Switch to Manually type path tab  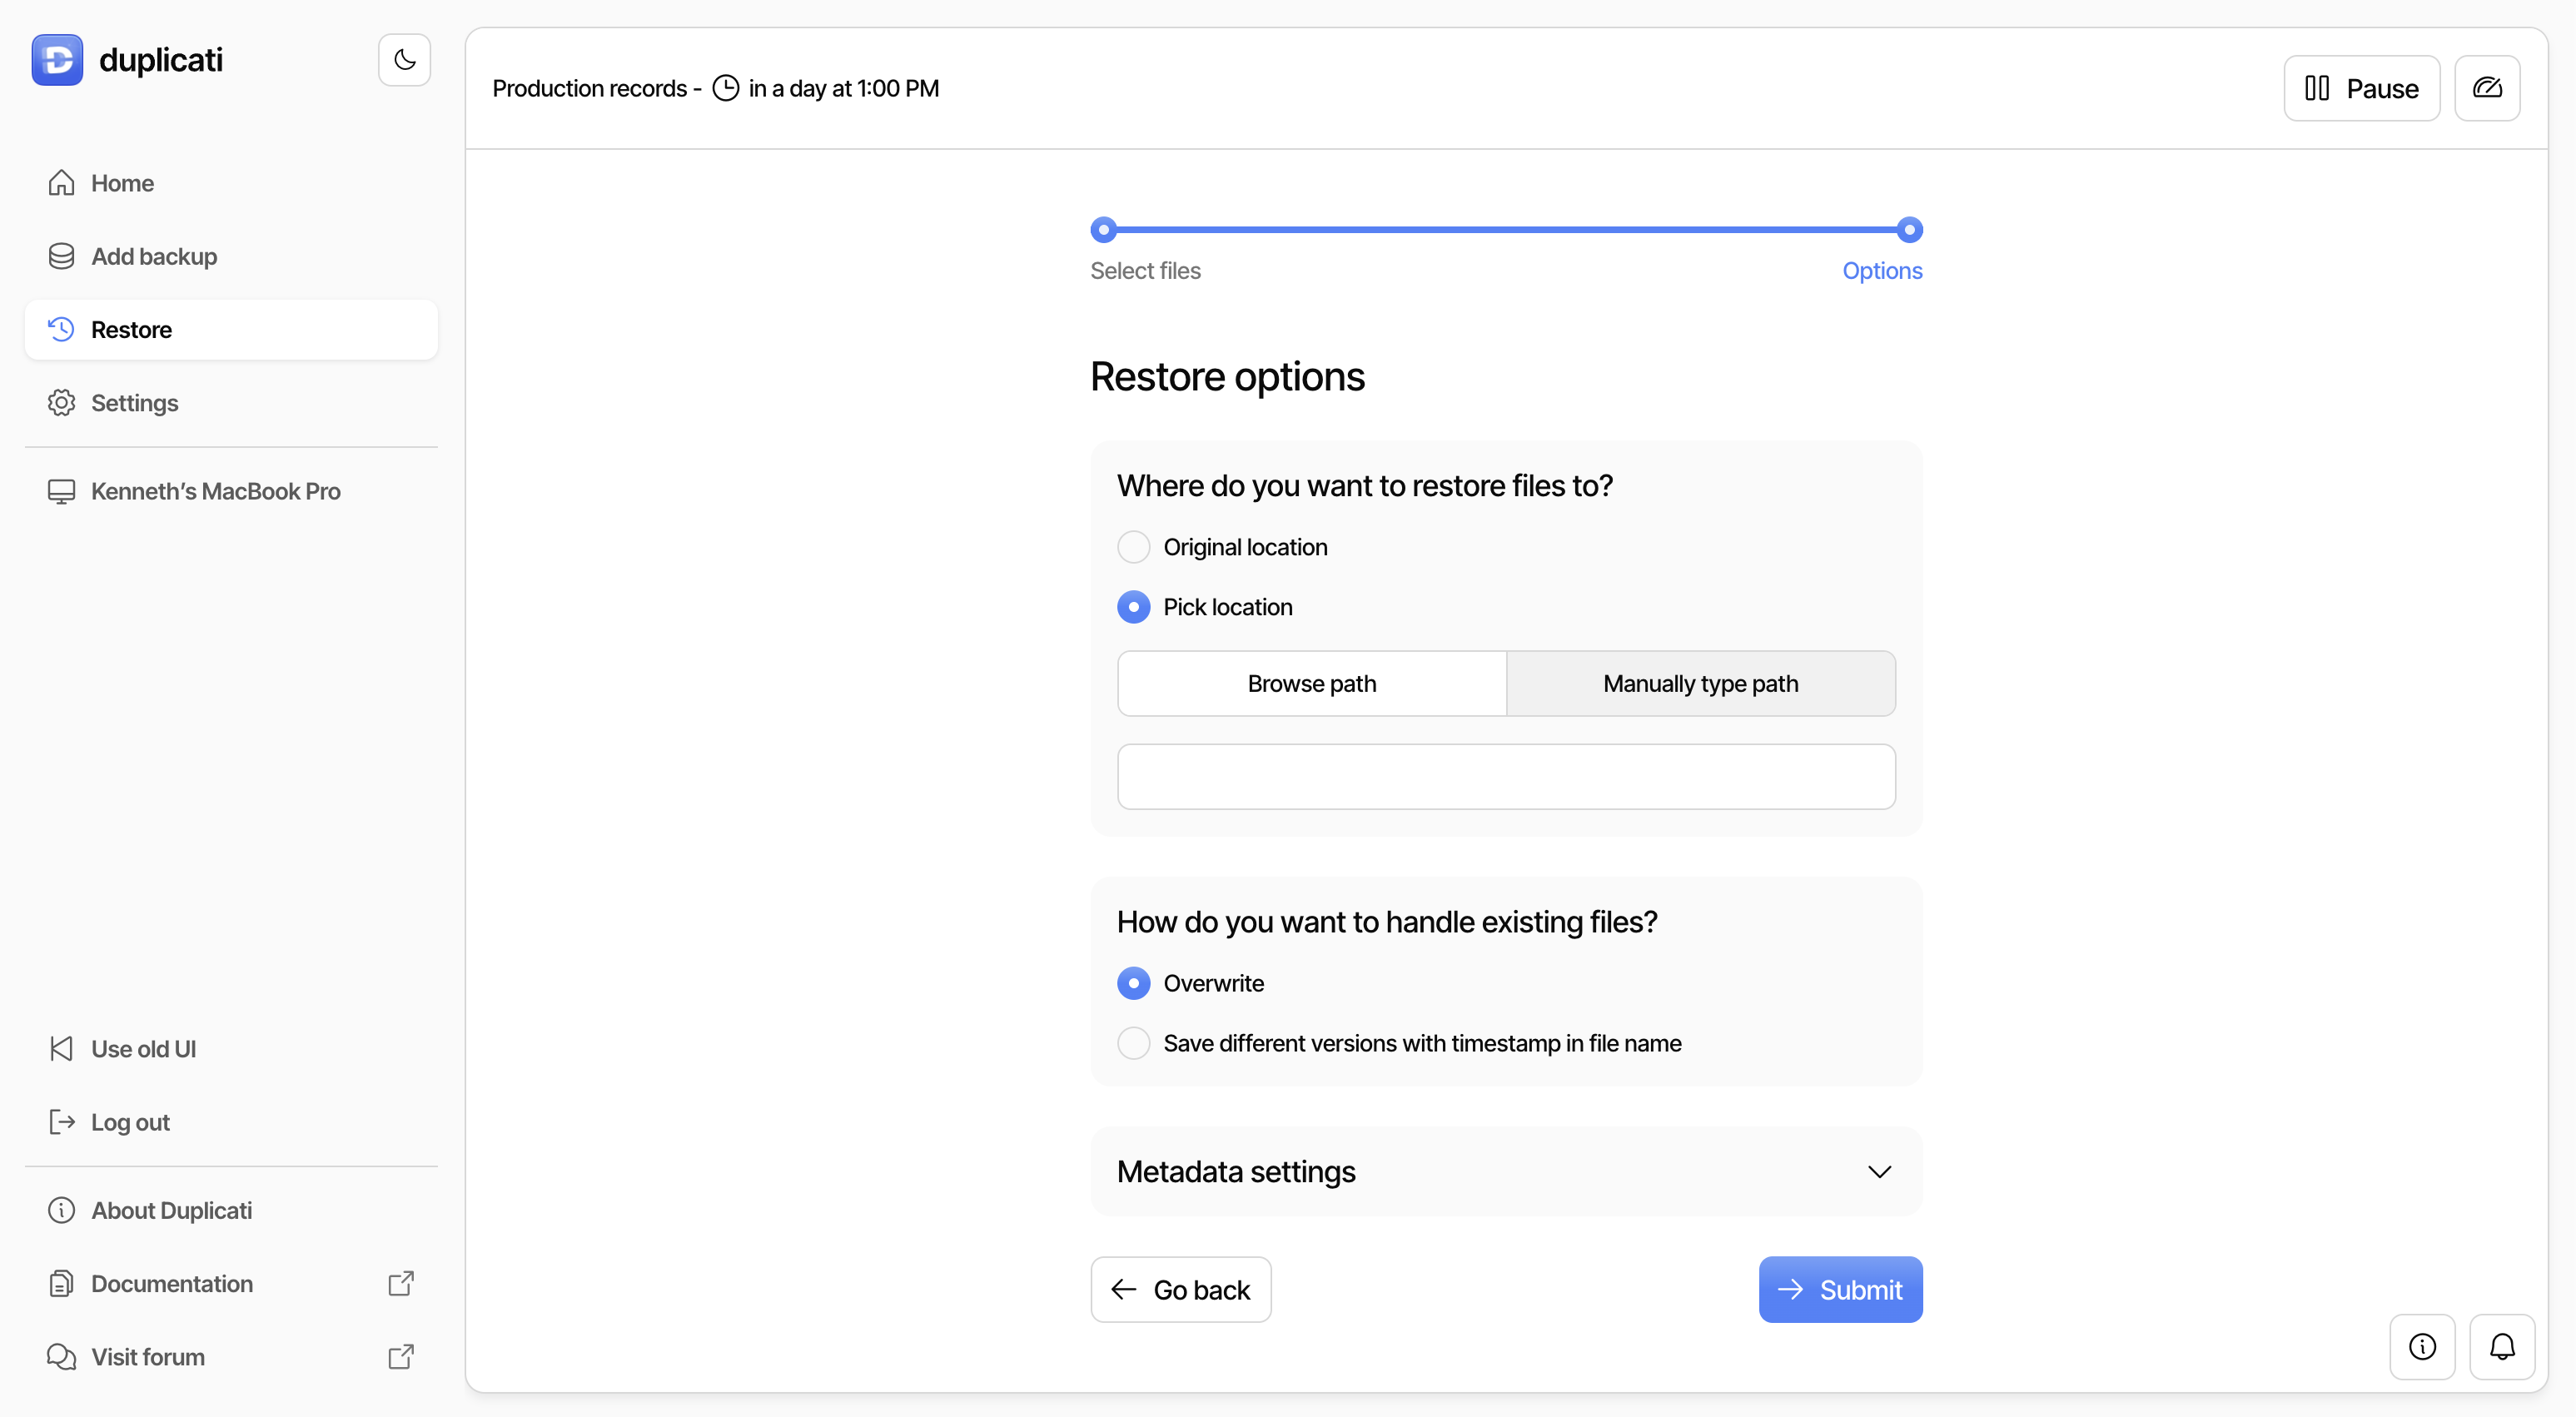1700,684
